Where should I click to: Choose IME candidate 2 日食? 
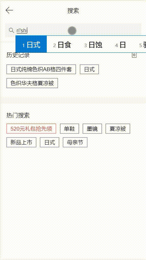pos(62,45)
